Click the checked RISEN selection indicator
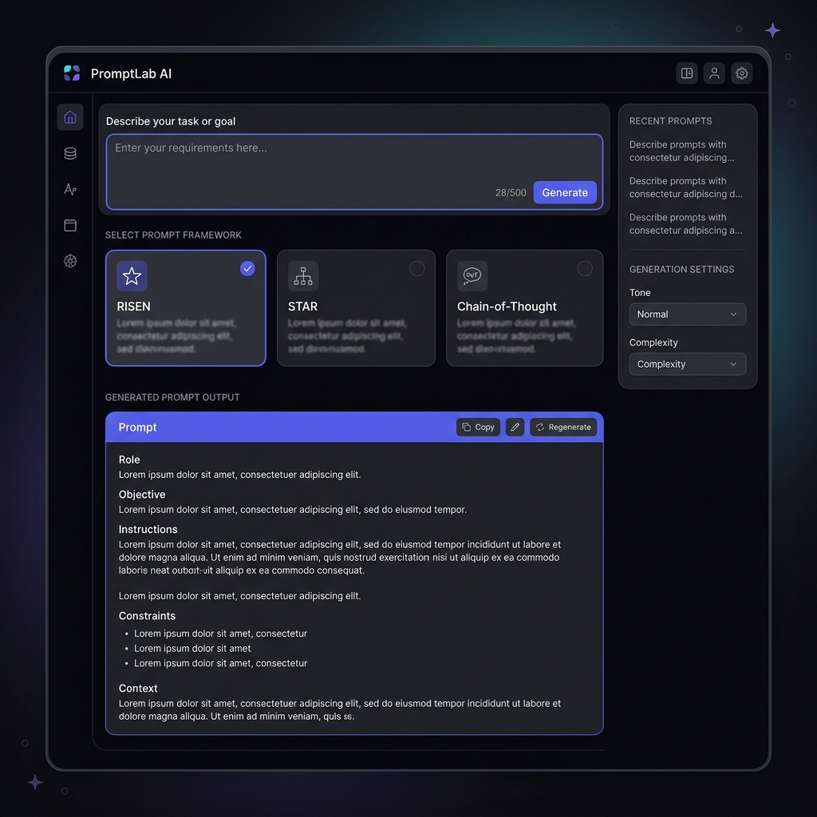Image resolution: width=817 pixels, height=817 pixels. (247, 269)
